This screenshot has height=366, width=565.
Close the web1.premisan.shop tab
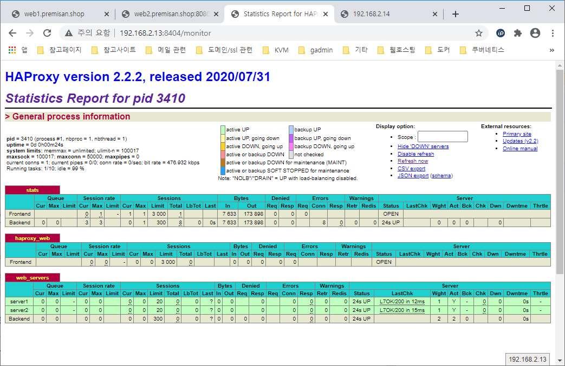click(x=106, y=14)
